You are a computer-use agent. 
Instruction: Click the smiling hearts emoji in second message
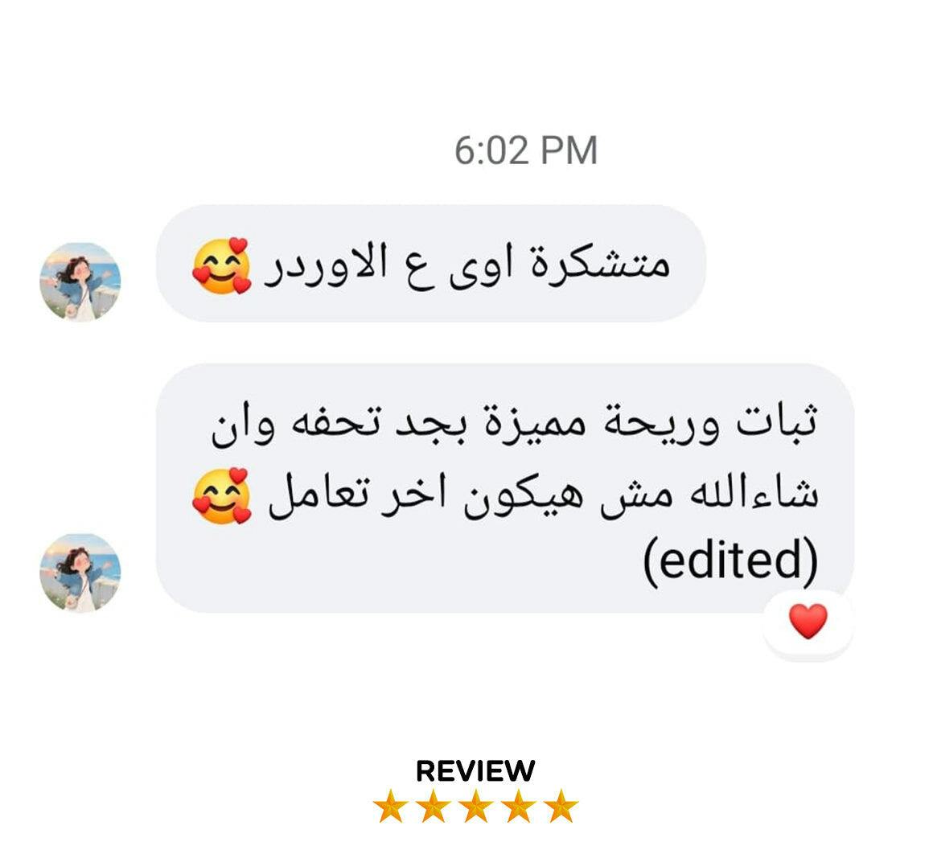coord(221,496)
